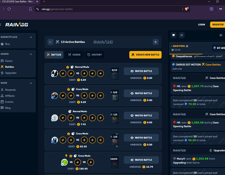Reload the page with the refresh icon

click(x=9, y=9)
